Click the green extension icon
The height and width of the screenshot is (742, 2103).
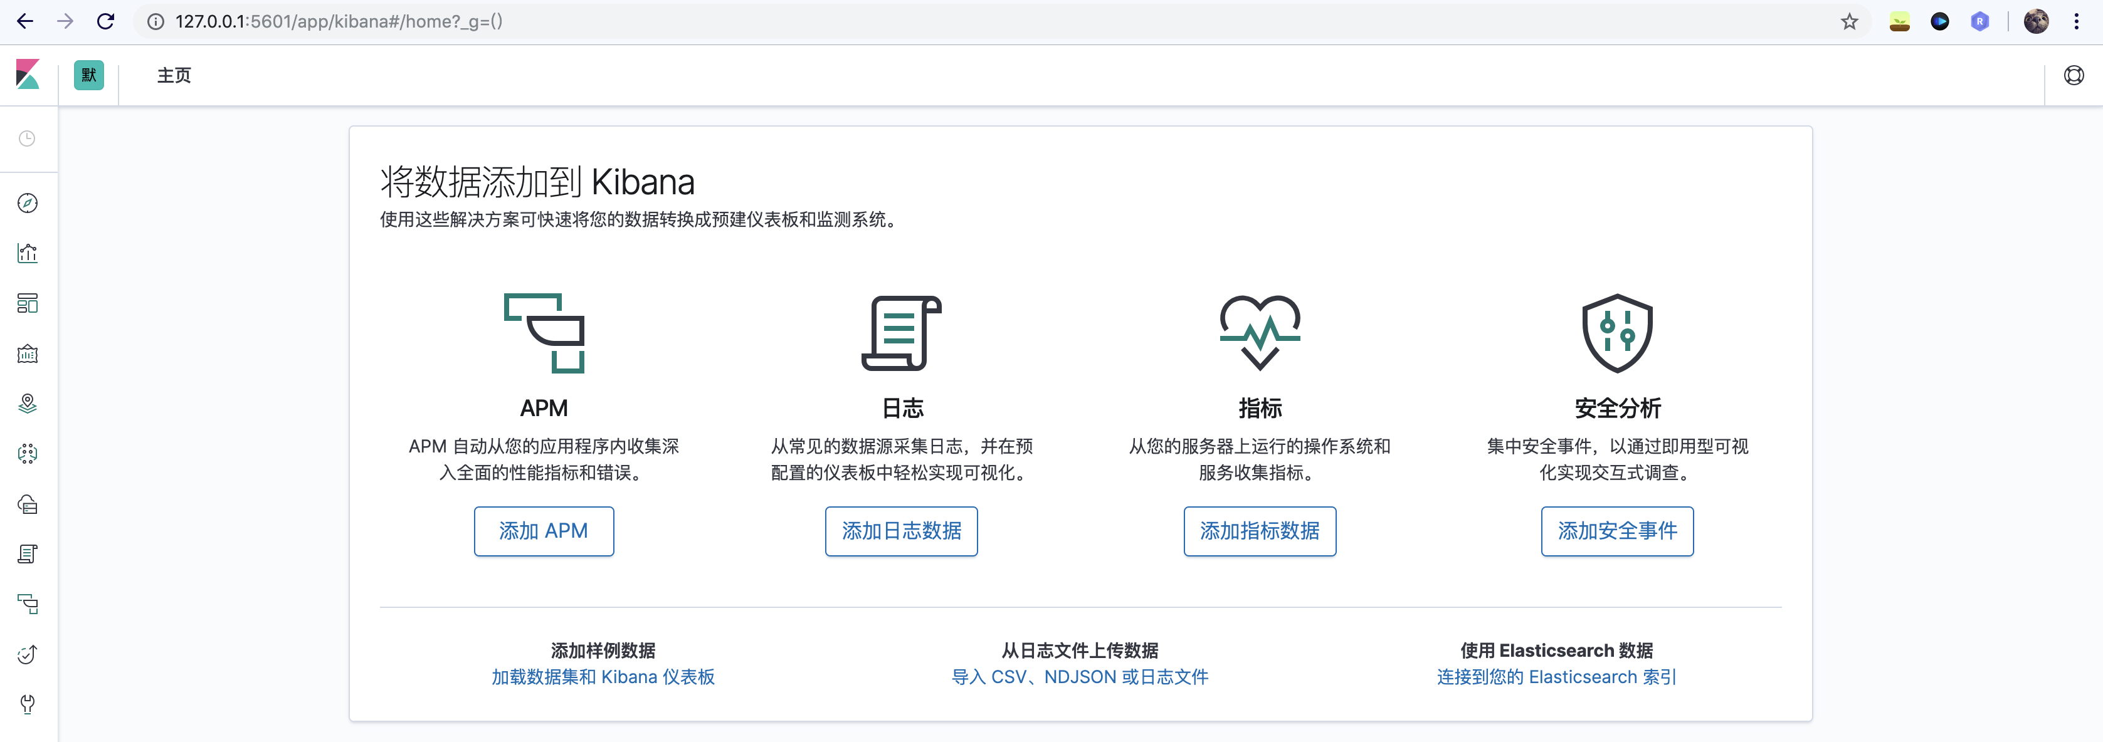click(1900, 21)
